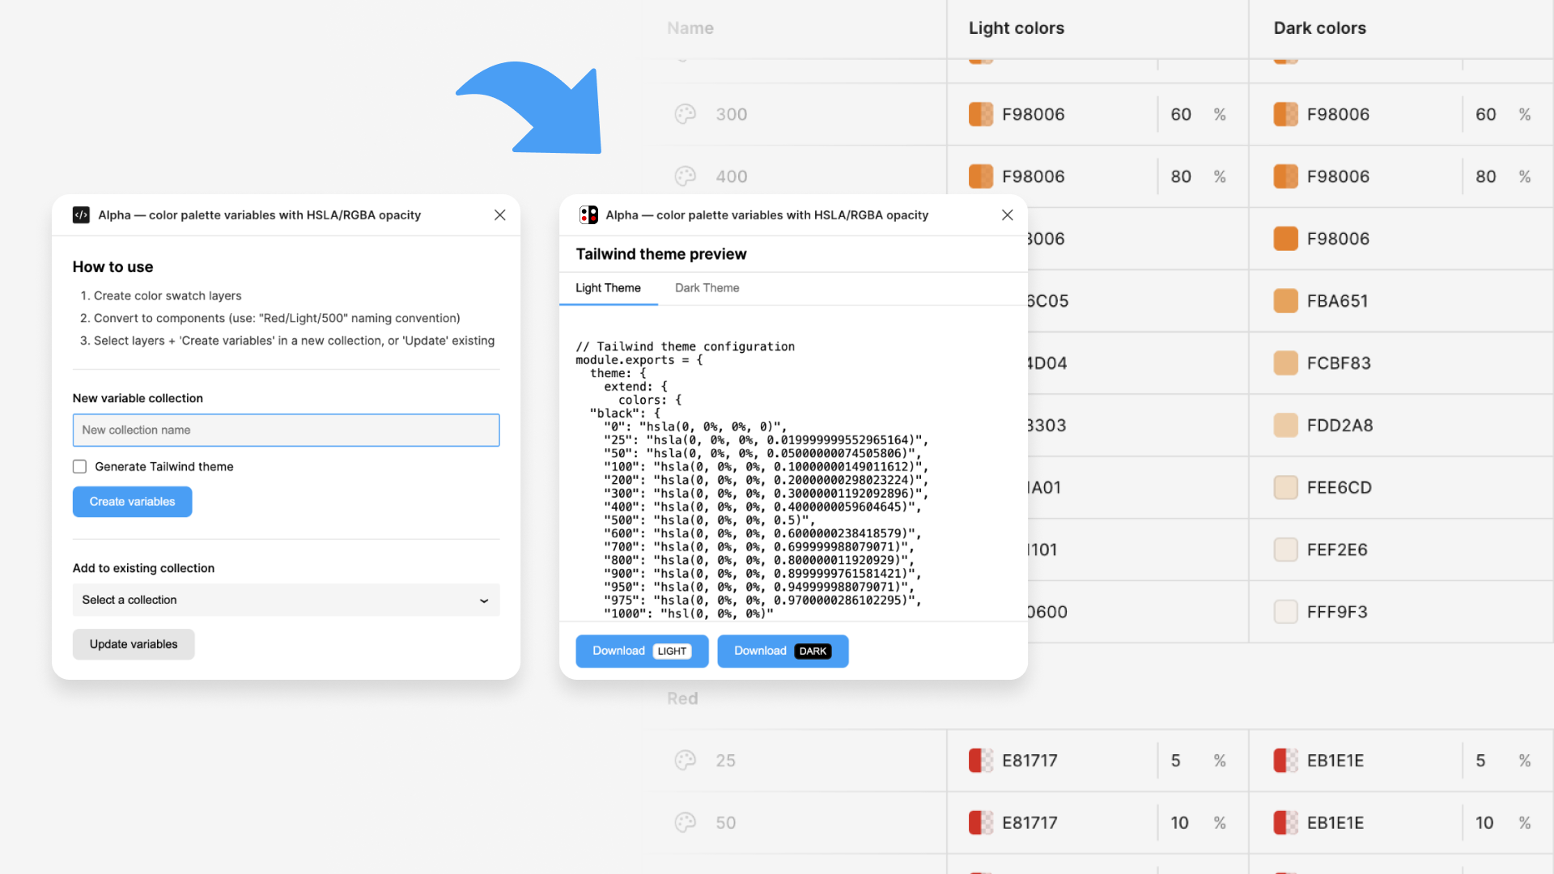
Task: Click the plugin logo in Tailwind preview dialog header
Action: tap(588, 215)
